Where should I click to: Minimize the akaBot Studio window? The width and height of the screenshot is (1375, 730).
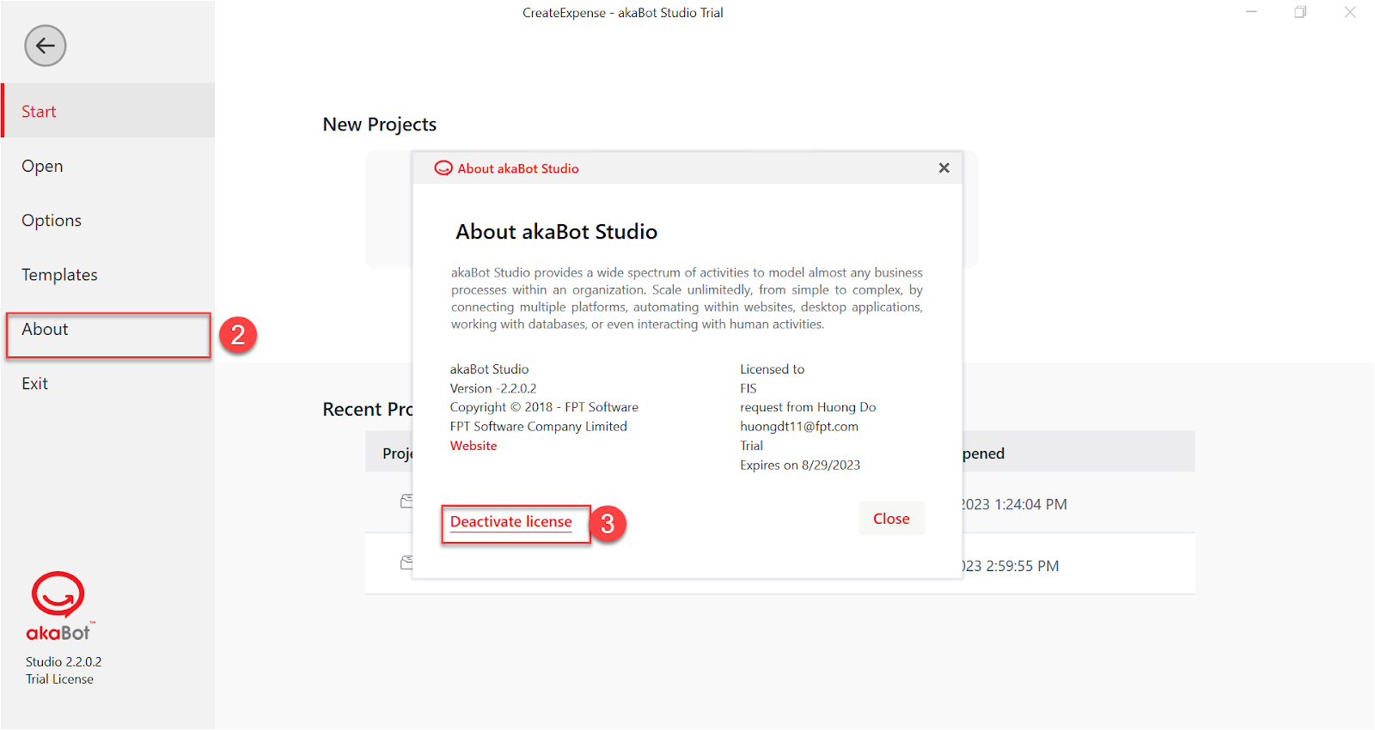(1252, 12)
